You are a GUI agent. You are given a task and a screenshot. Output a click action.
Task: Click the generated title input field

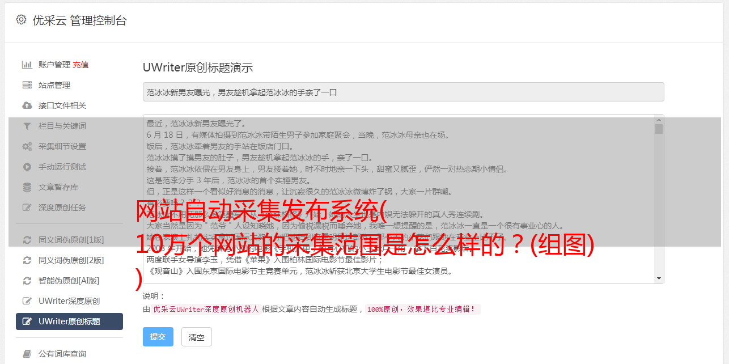pos(403,92)
